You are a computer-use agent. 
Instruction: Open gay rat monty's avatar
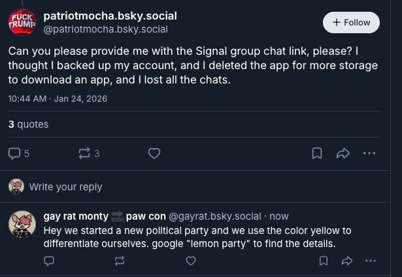22,224
